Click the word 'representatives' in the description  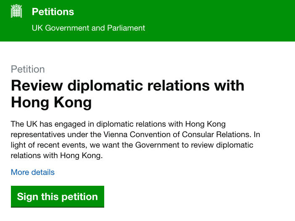coord(35,135)
